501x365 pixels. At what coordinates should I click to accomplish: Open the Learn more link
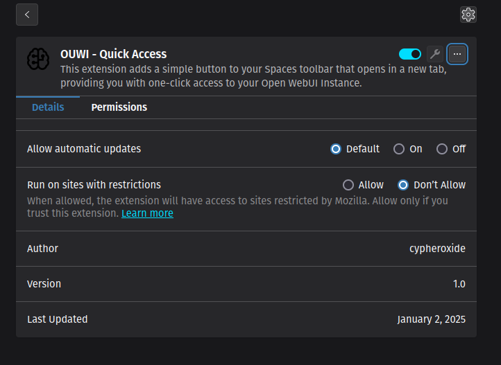147,213
